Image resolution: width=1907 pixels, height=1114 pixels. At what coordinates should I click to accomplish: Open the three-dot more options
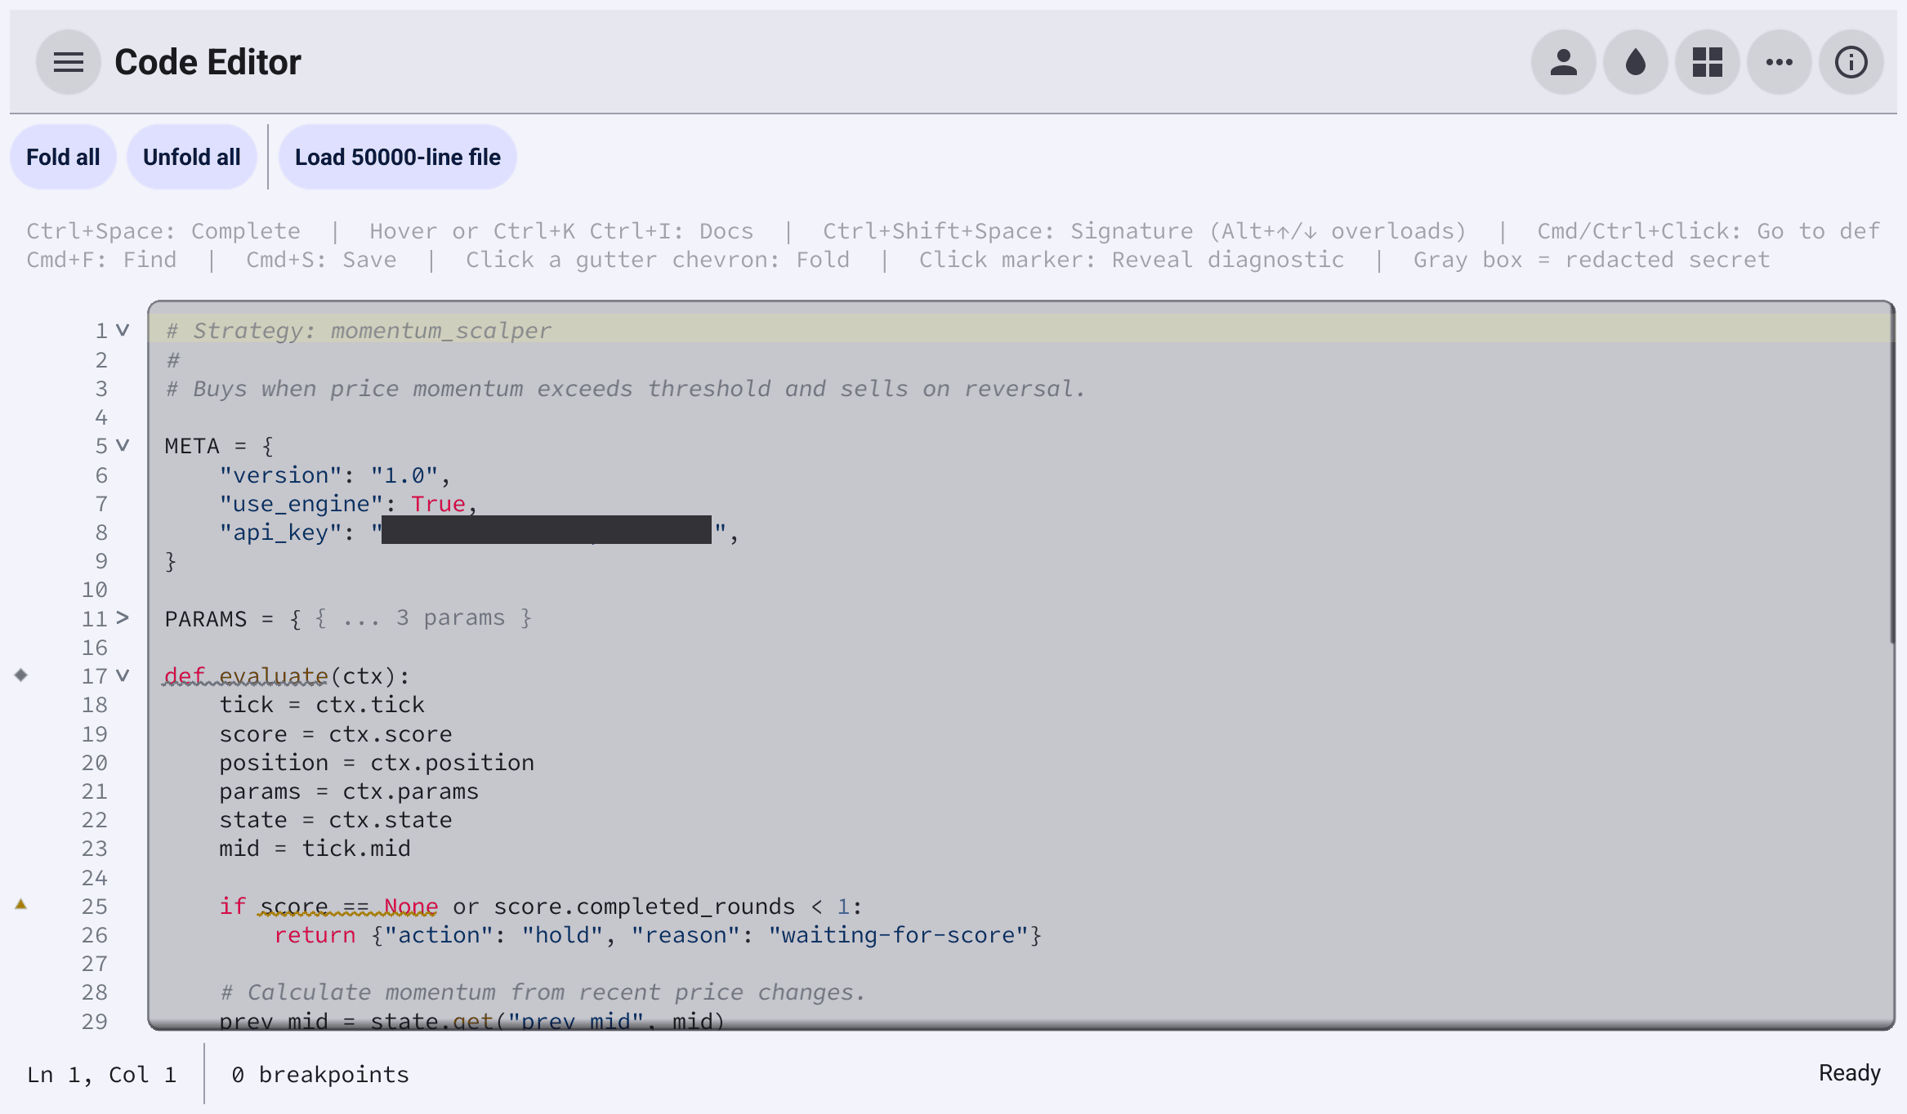[1780, 62]
